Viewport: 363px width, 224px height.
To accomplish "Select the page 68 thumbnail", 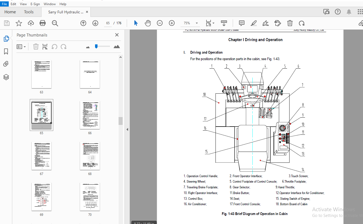I will point(90,156).
